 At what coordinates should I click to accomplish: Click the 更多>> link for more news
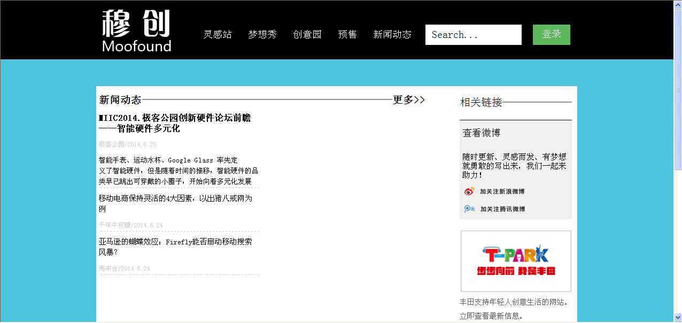tap(409, 100)
